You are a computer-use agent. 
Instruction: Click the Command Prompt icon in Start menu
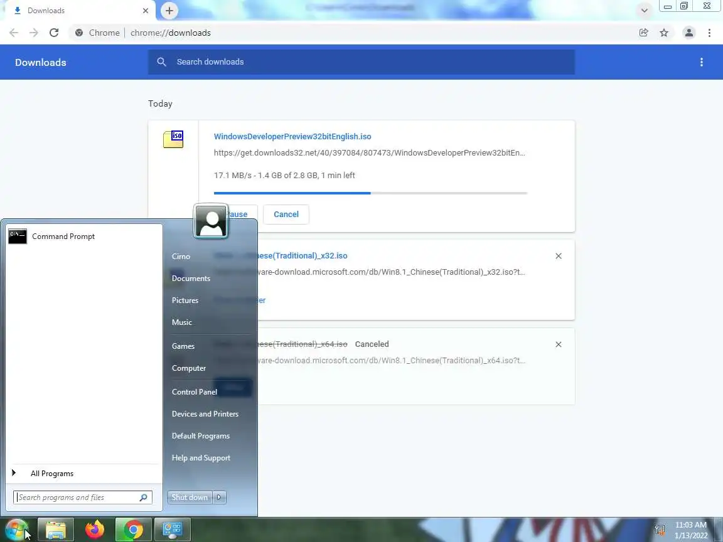18,236
